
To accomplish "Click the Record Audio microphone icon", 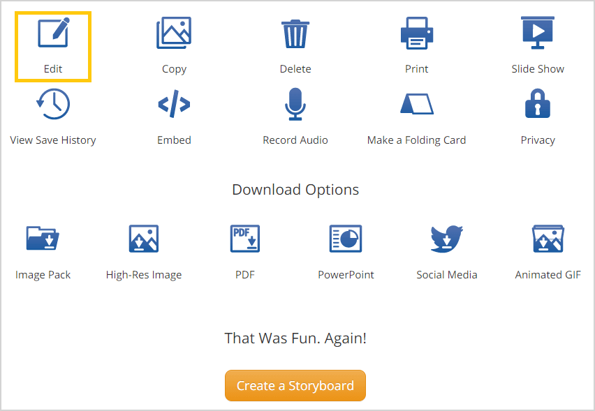I will tap(295, 104).
